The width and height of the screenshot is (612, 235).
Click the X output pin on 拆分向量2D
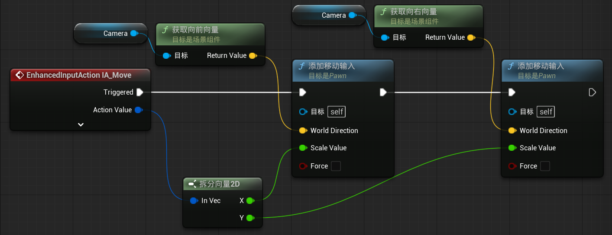(249, 200)
